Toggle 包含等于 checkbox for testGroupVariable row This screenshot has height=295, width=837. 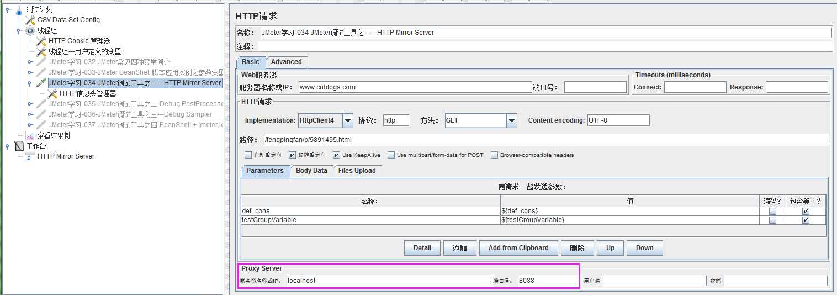[x=806, y=220]
